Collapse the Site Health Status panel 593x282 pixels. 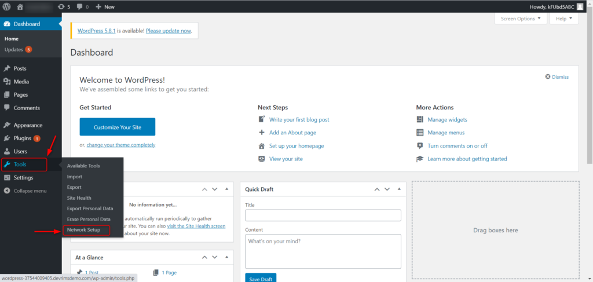[x=226, y=189]
